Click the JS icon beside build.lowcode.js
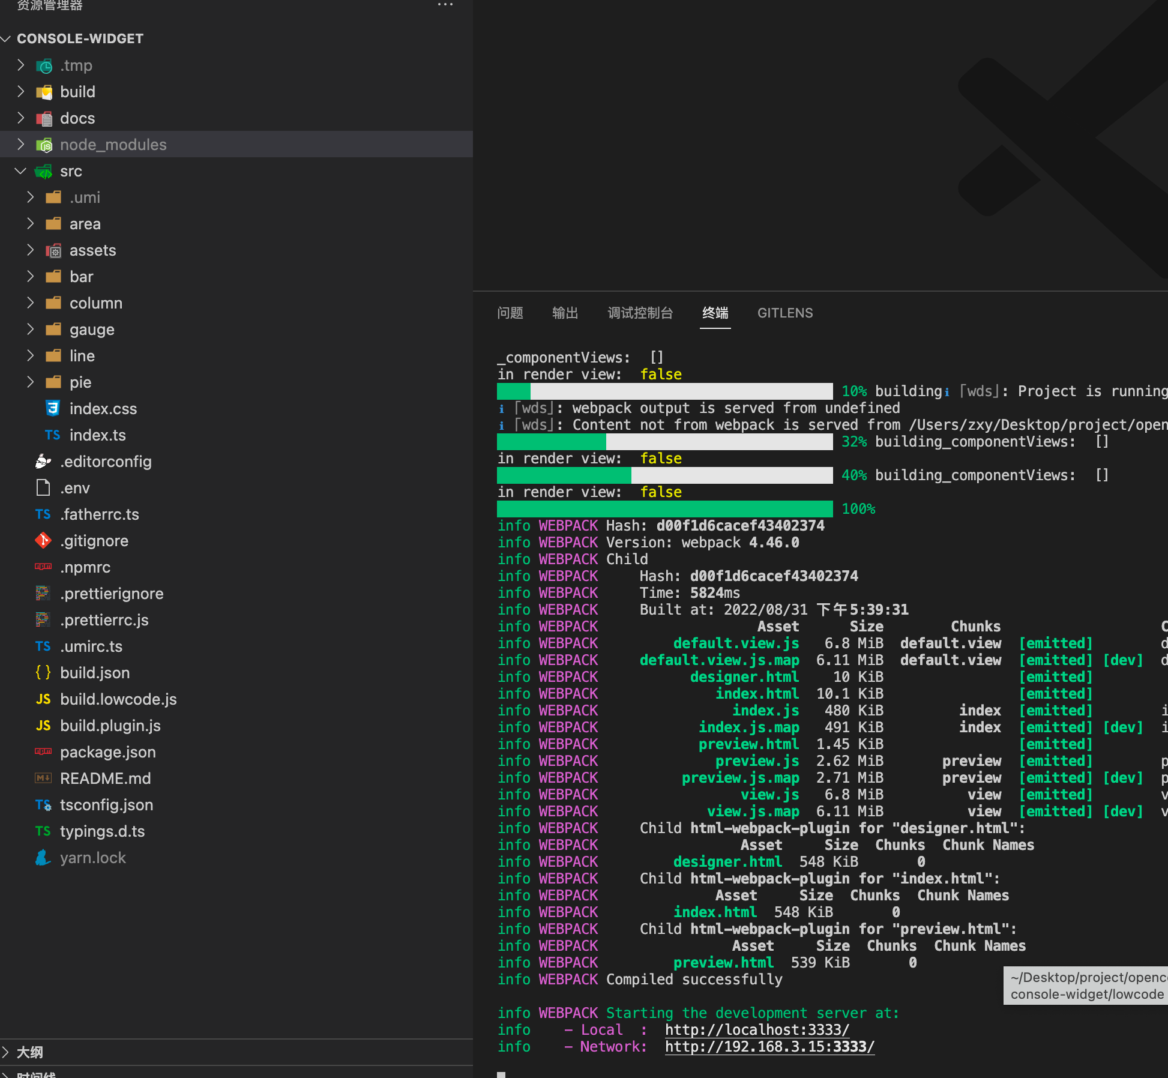The height and width of the screenshot is (1078, 1168). (x=43, y=699)
